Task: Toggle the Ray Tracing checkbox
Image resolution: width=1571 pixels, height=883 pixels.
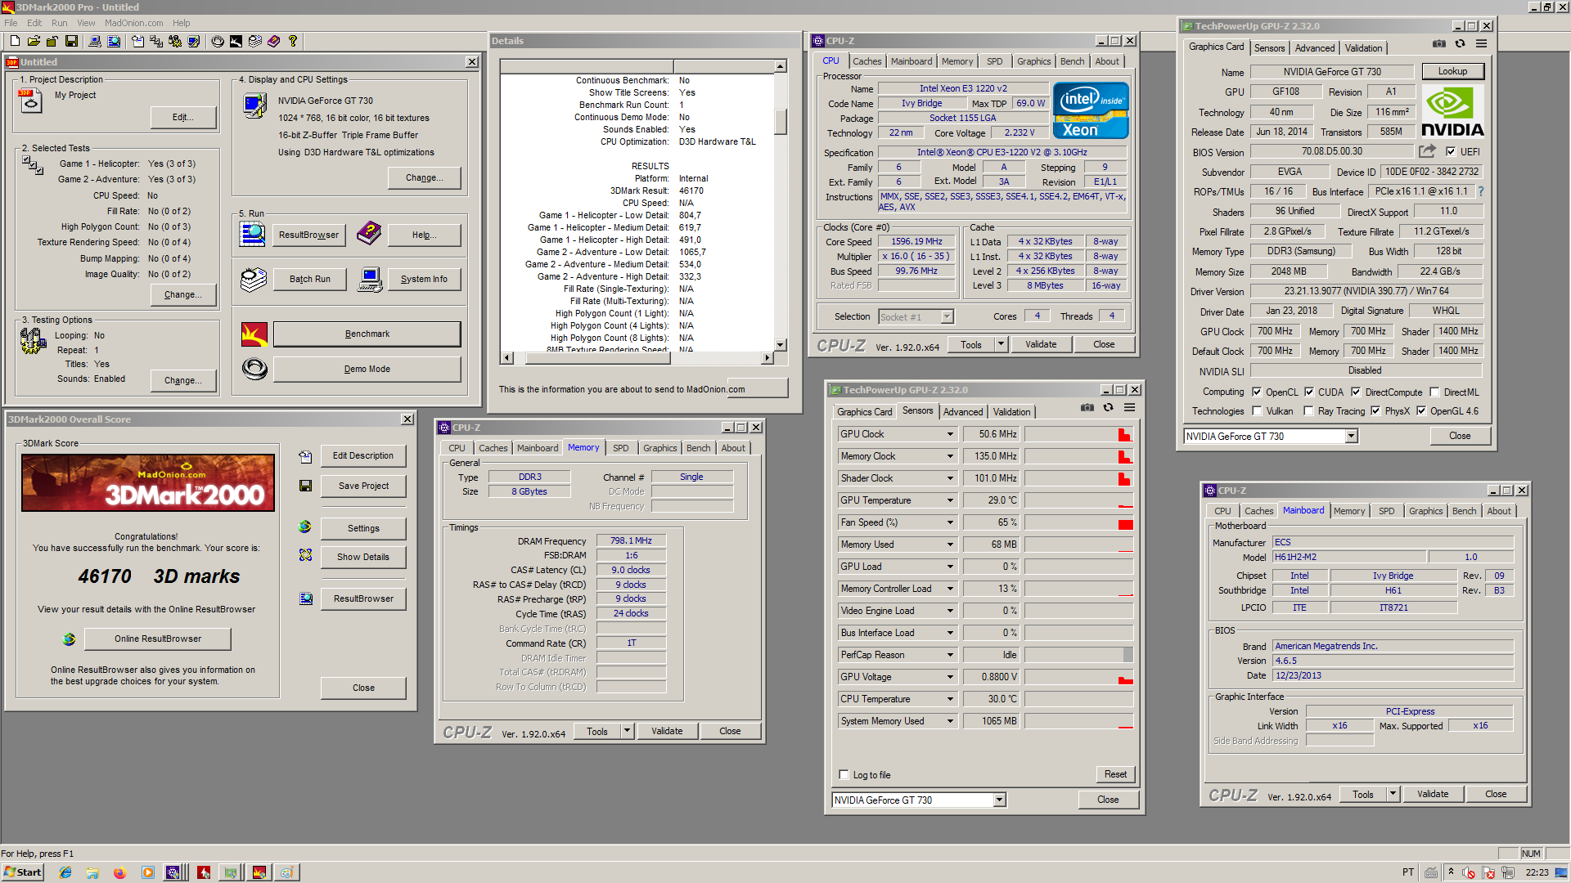Action: click(1308, 411)
